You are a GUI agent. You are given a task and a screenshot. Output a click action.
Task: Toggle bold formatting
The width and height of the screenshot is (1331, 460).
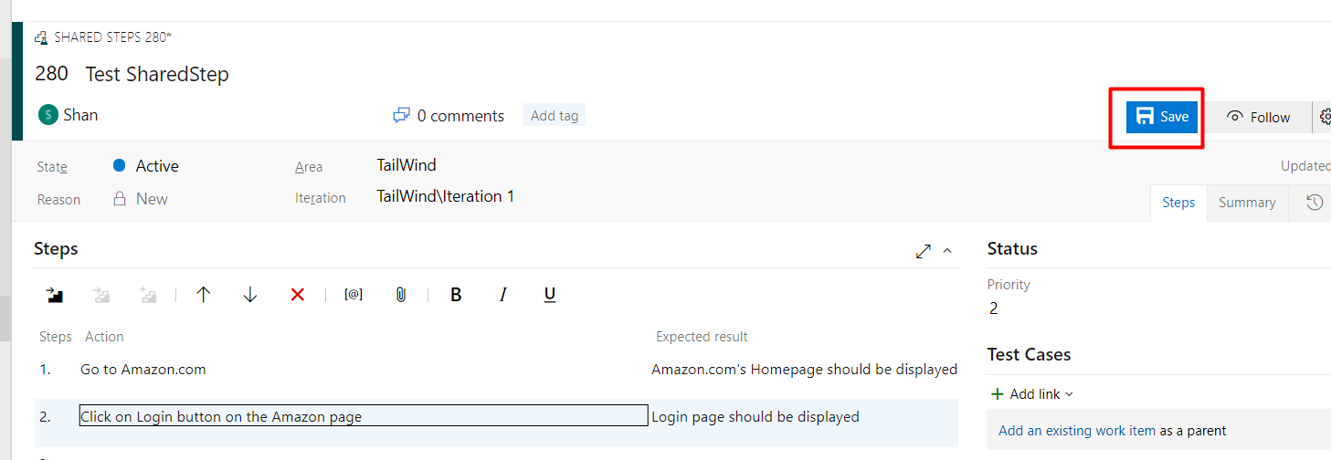coord(456,295)
